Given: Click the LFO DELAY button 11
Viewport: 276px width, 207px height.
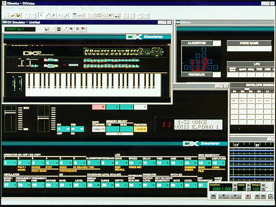Looking at the screenshot, I should click(x=149, y=163).
